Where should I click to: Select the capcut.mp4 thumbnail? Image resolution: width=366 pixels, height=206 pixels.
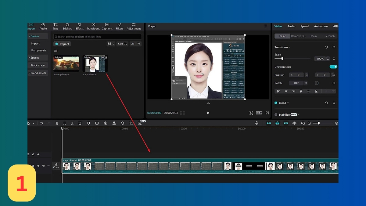pos(95,63)
